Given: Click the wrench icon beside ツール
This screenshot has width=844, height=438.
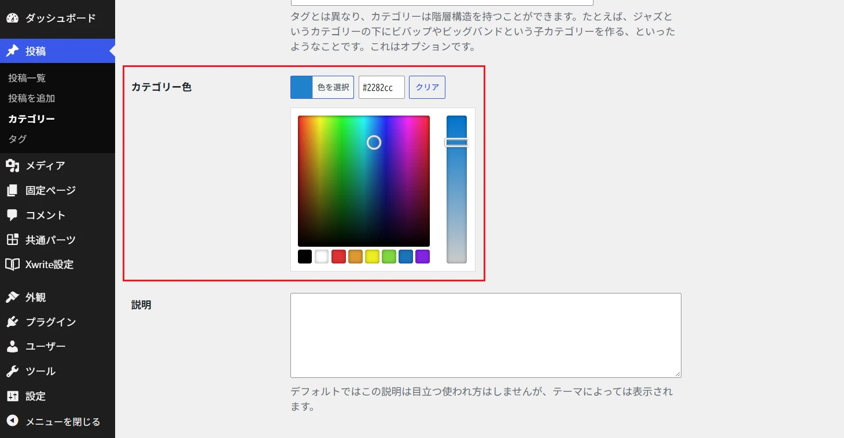Looking at the screenshot, I should (x=13, y=371).
